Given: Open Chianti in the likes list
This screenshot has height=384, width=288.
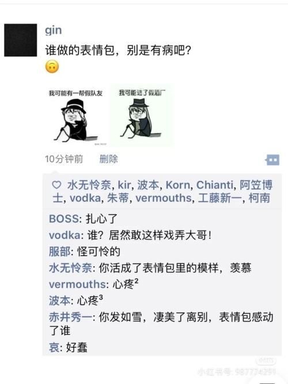Looking at the screenshot, I should 215,185.
